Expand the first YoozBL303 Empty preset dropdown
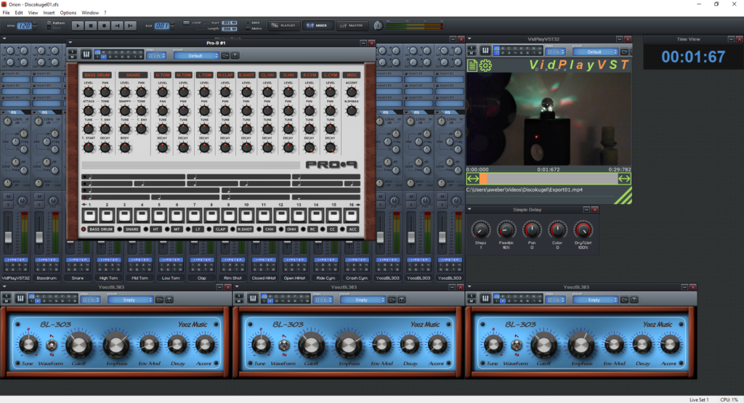744x403 pixels. 132,299
